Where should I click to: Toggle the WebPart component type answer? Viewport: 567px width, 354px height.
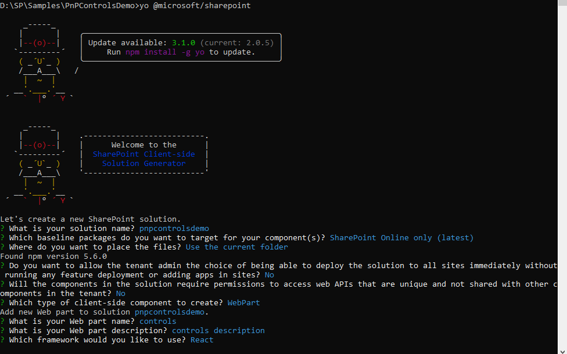(x=243, y=302)
